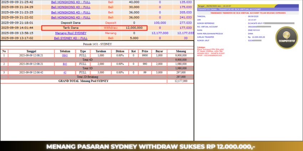Image resolution: width=303 pixels, height=151 pixels.
Task: Click the 990 prize value
Action: point(145,64)
